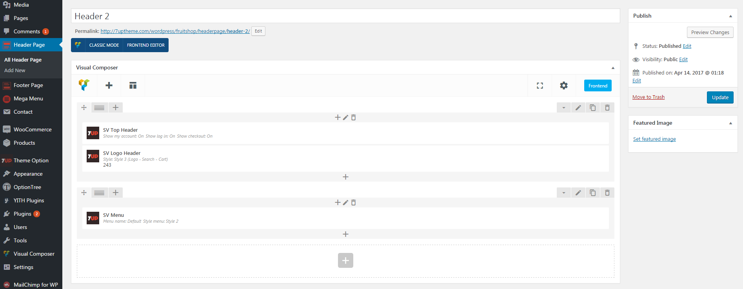Collapse the Visual Composer panel
The height and width of the screenshot is (289, 743).
[x=613, y=68]
